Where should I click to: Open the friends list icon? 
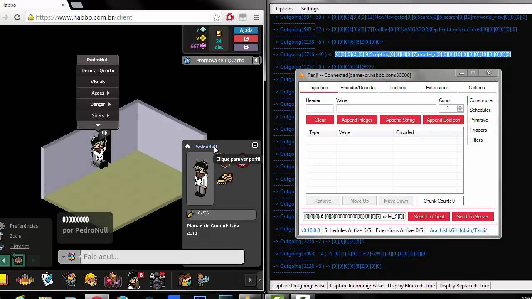pyautogui.click(x=185, y=280)
